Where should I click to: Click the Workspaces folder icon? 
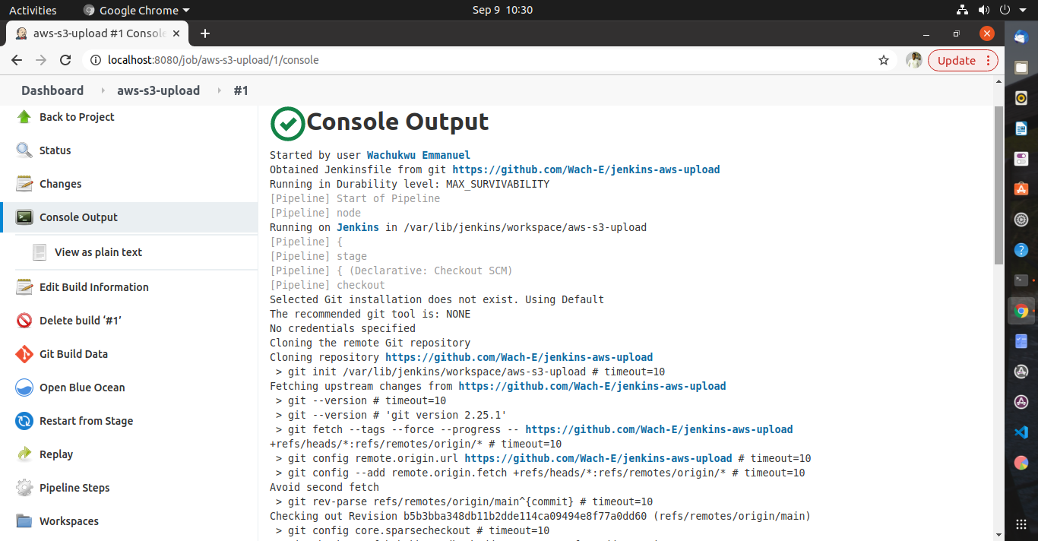[24, 521]
